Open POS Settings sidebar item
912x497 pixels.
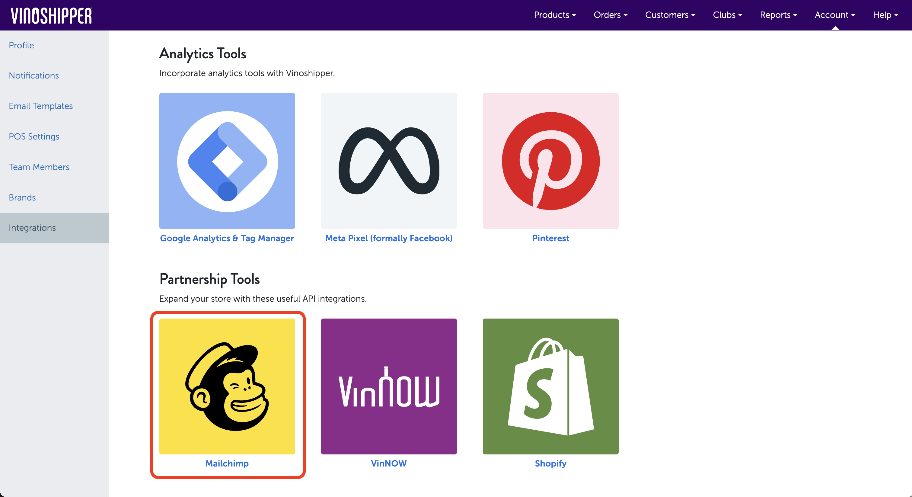pyautogui.click(x=34, y=136)
